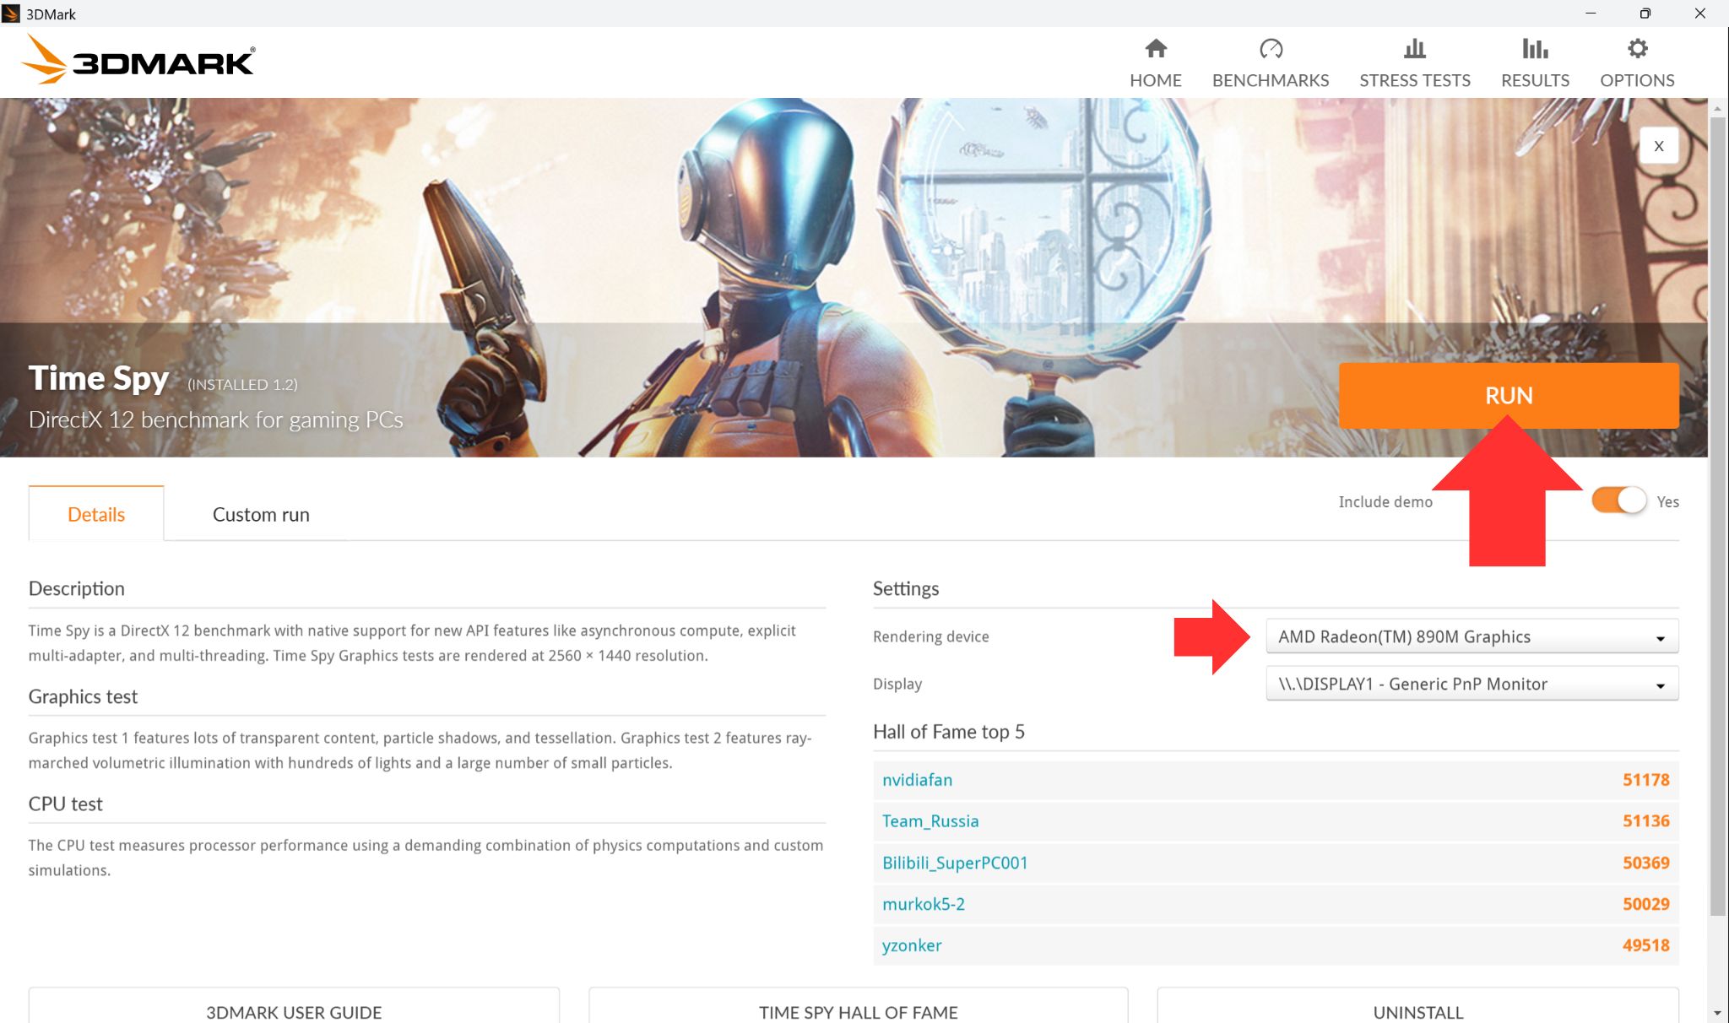The width and height of the screenshot is (1729, 1023).
Task: Open murkok5-2's Hall of Fame entry
Action: tap(924, 904)
